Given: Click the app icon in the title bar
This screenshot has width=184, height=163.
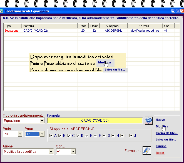Looking at the screenshot, I should [x=1, y=11].
